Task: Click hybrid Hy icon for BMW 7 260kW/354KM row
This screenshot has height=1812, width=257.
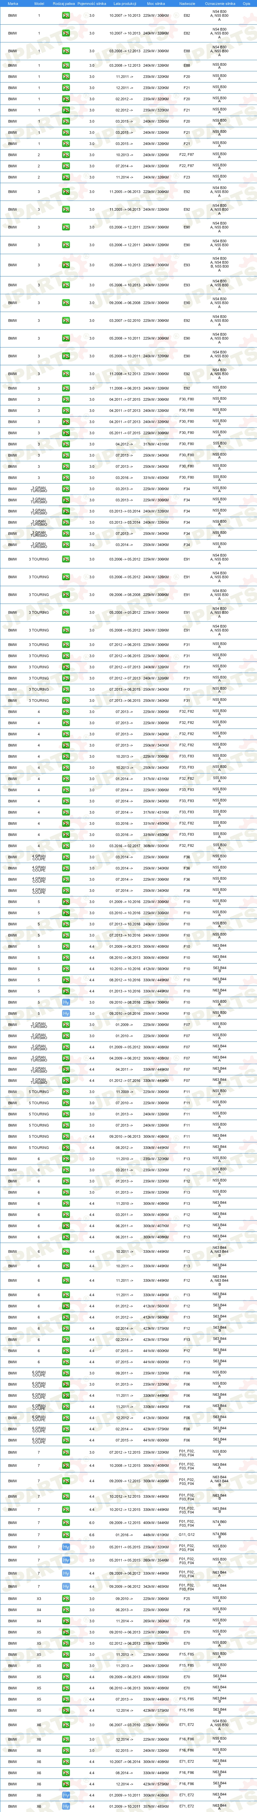Action: (65, 1560)
